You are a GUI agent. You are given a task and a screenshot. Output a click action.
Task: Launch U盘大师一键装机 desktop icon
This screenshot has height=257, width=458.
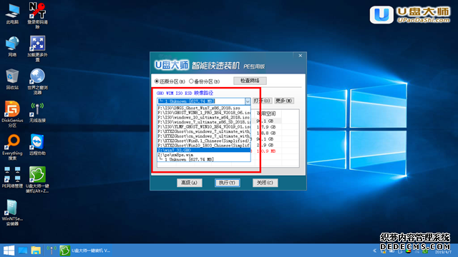(37, 179)
